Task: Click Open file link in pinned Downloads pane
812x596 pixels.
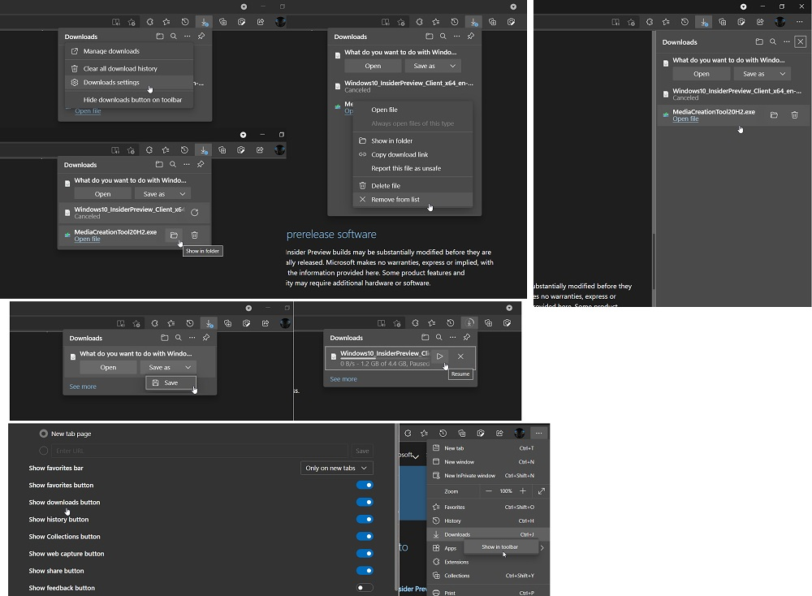Action: [x=685, y=119]
